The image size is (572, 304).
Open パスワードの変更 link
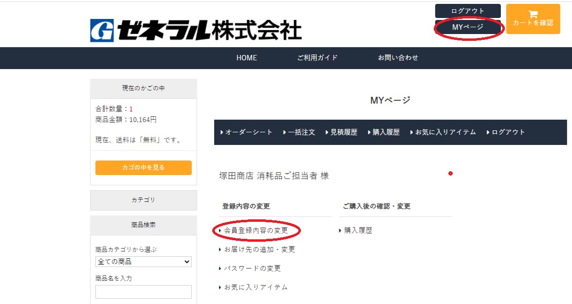tap(252, 268)
